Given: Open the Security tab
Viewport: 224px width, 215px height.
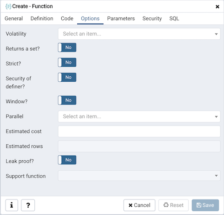Looking at the screenshot, I should coord(152,18).
